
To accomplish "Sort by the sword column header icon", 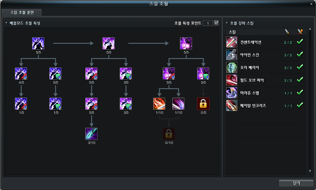I will point(287,32).
